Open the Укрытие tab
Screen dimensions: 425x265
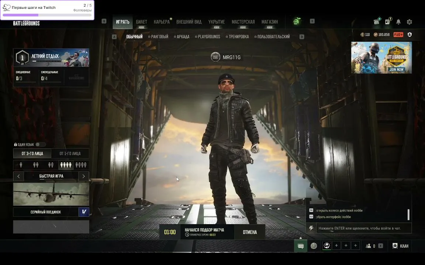[x=217, y=22]
